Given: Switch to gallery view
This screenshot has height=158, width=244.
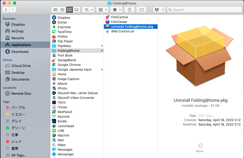Looking at the screenshot, I should pos(76,10).
